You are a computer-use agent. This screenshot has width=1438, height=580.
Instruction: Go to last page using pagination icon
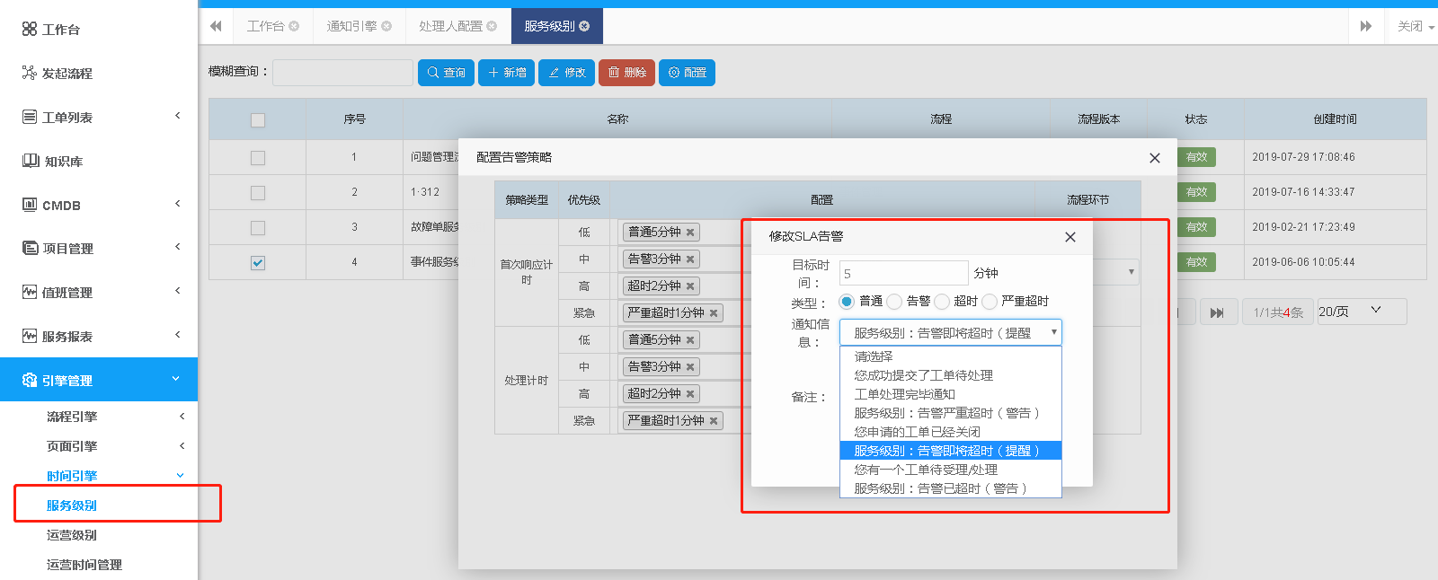(x=1217, y=312)
